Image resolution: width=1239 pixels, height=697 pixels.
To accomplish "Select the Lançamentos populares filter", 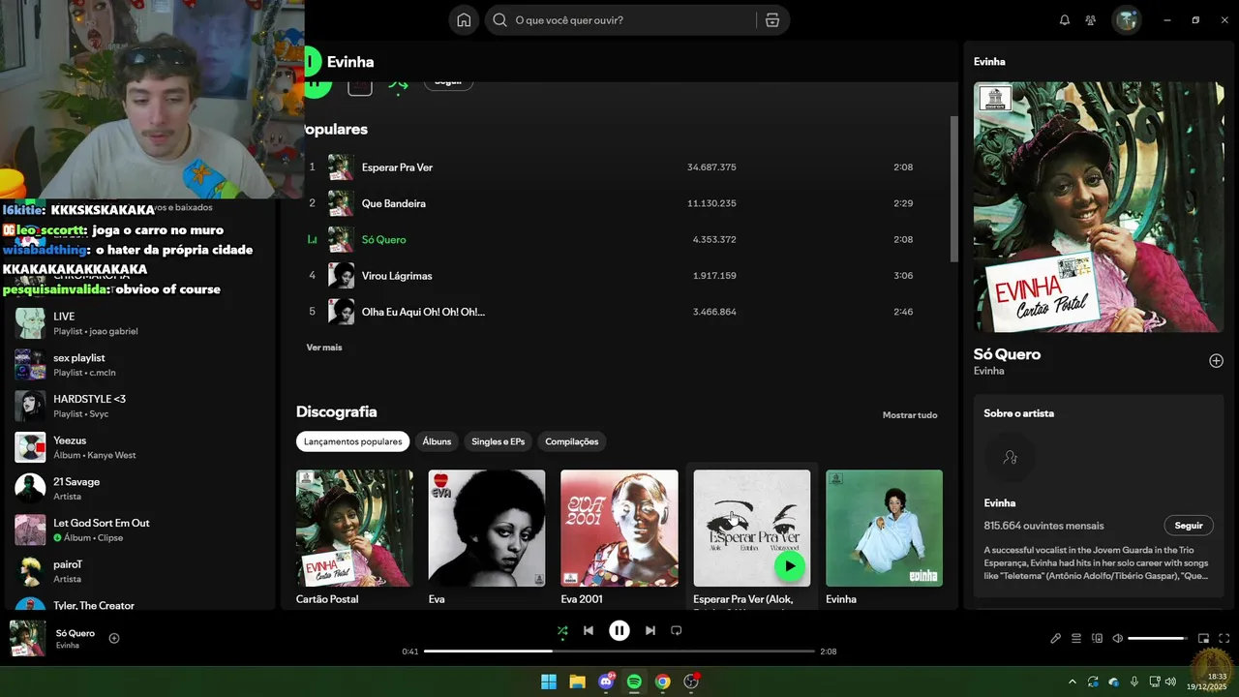I will coord(353,441).
